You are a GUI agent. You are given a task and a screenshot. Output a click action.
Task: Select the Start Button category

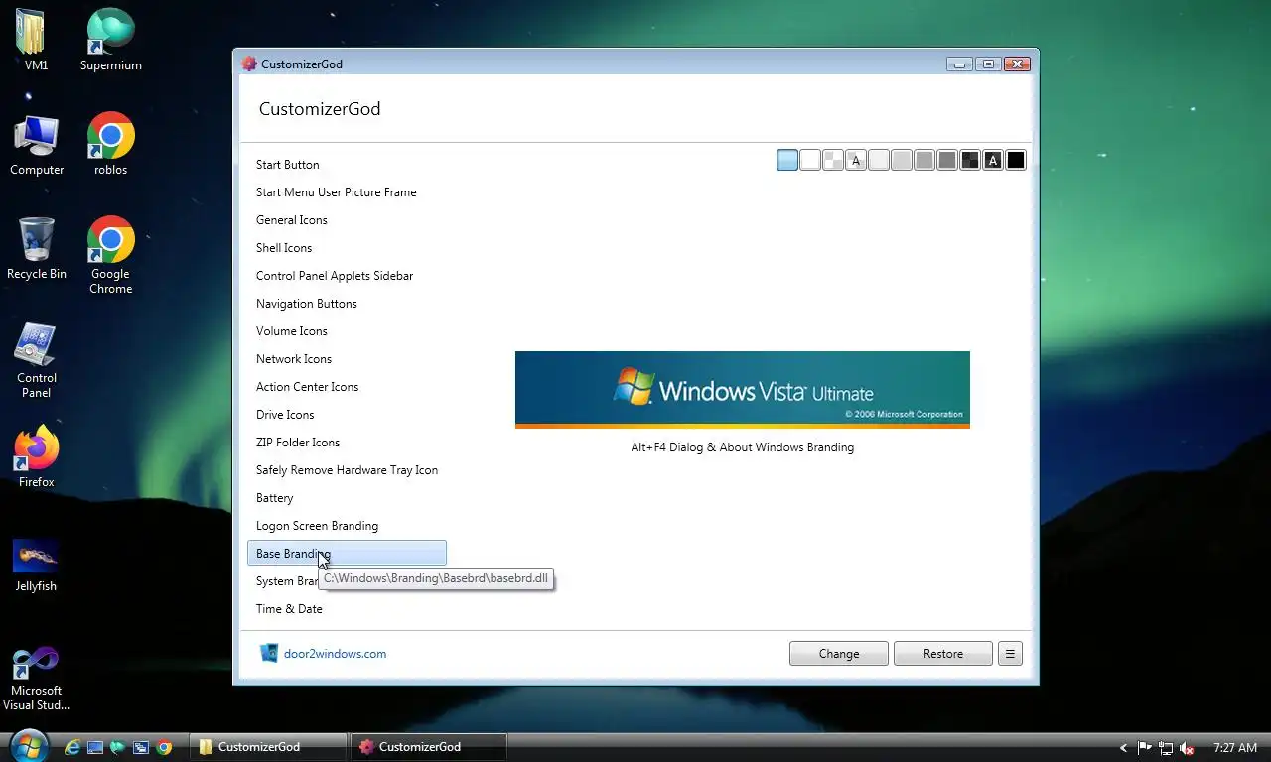(x=347, y=165)
